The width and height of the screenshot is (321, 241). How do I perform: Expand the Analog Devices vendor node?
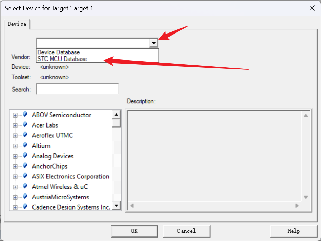15,156
